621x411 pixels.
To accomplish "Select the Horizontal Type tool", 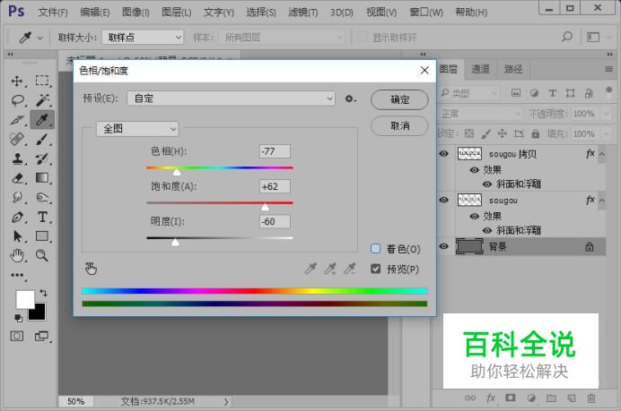I will [x=42, y=217].
